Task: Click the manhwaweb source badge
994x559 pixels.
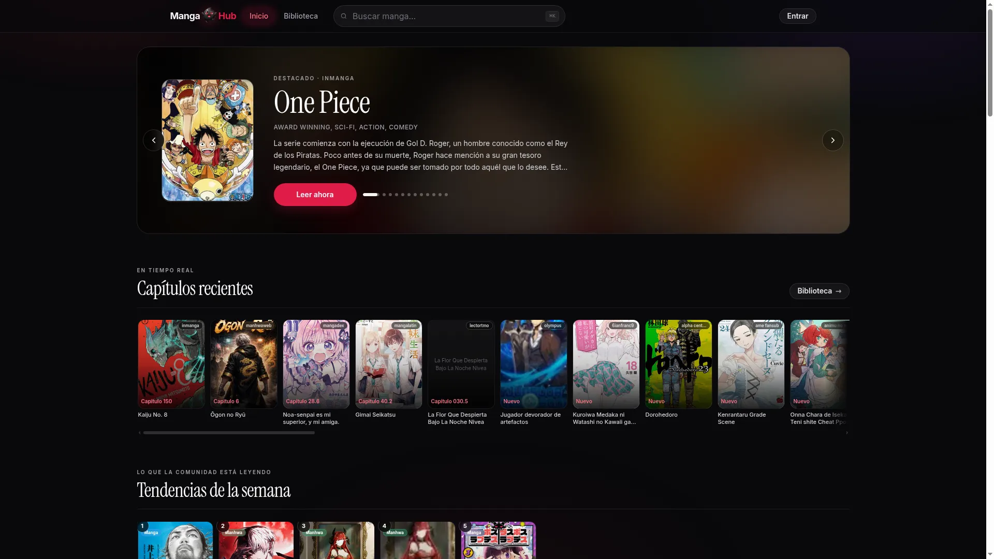Action: coord(258,326)
